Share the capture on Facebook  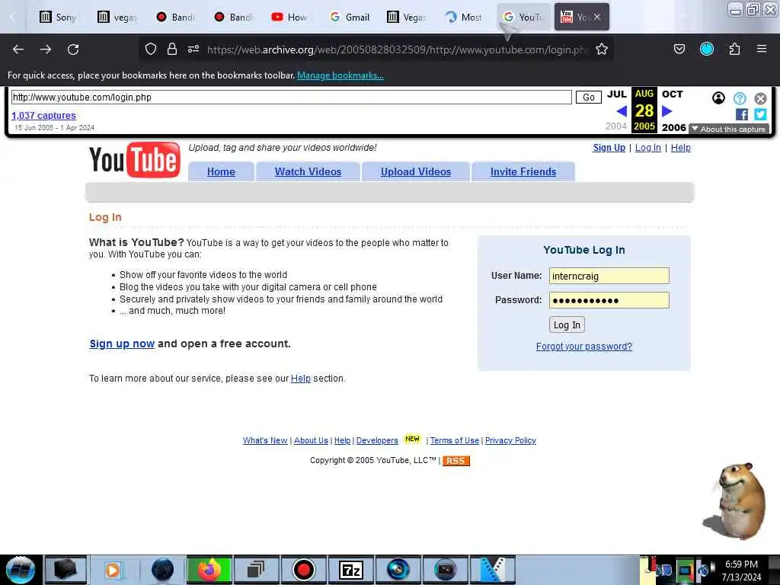(x=742, y=115)
